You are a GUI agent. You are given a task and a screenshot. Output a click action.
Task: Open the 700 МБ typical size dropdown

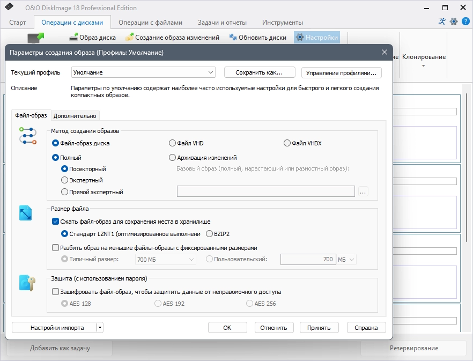(x=166, y=260)
